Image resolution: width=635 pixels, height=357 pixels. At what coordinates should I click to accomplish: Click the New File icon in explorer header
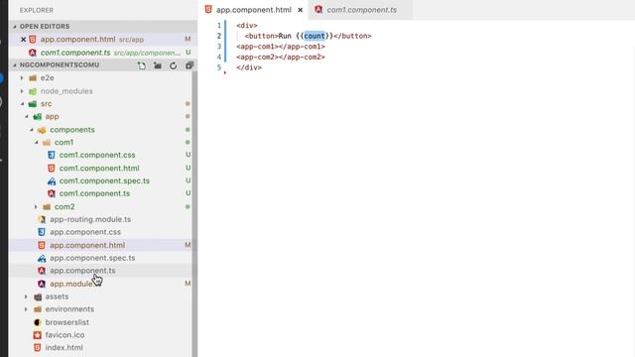pyautogui.click(x=141, y=65)
